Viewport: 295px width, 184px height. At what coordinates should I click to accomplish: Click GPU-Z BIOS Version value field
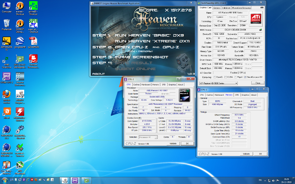tap(235, 30)
